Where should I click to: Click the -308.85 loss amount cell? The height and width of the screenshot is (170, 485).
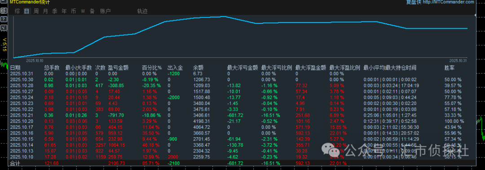(x=116, y=85)
